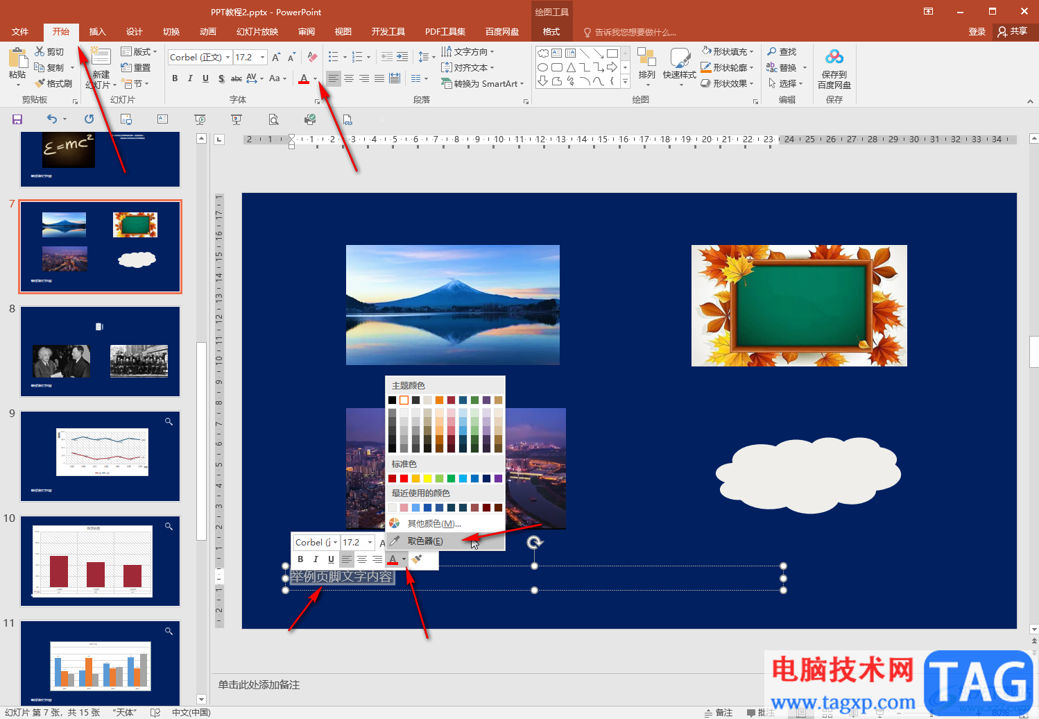Image resolution: width=1039 pixels, height=719 pixels.
Task: Open the ribbon font size dropdown showing 17.2
Action: click(x=263, y=57)
